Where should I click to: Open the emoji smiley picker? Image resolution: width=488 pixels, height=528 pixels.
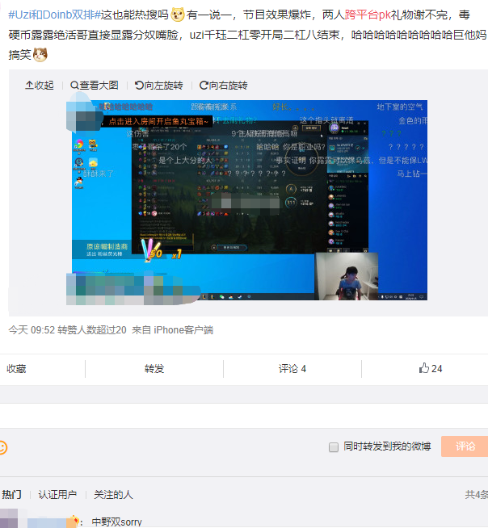pyautogui.click(x=2, y=447)
